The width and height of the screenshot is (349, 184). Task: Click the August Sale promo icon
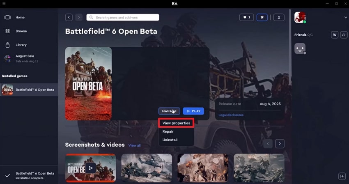pyautogui.click(x=7, y=58)
